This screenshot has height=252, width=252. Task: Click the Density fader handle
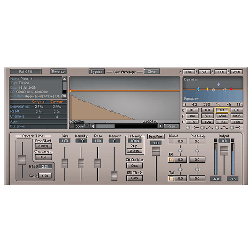pyautogui.click(x=81, y=163)
